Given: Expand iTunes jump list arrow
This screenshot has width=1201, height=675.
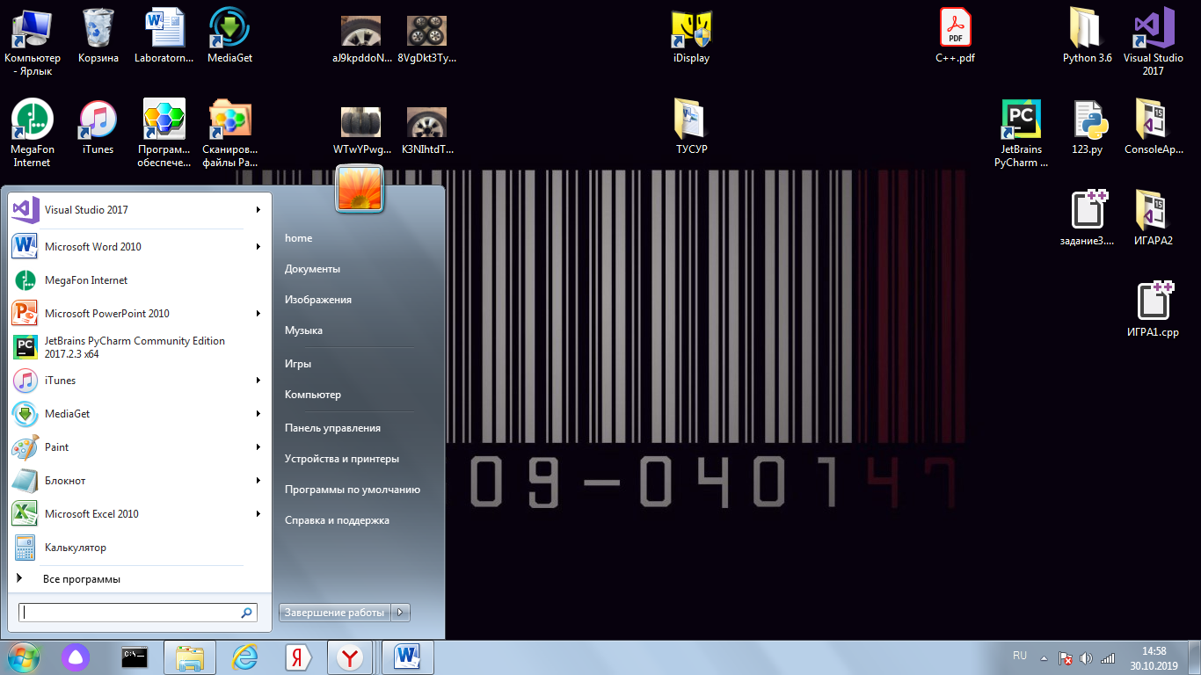Looking at the screenshot, I should pyautogui.click(x=258, y=381).
